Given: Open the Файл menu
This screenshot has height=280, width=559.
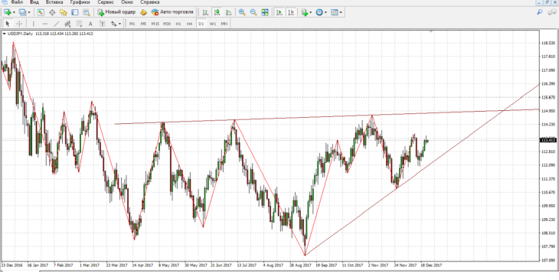Looking at the screenshot, I should [x=17, y=2].
